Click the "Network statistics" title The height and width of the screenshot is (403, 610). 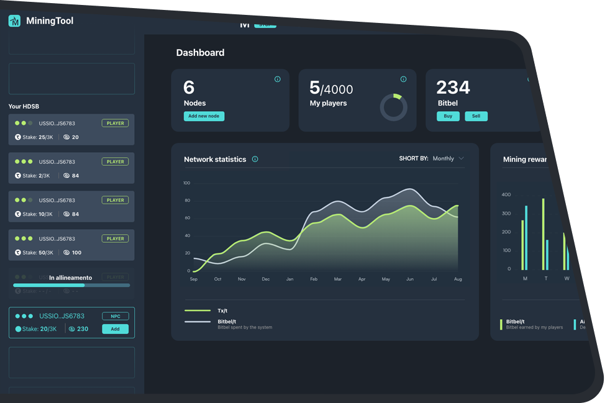(215, 159)
